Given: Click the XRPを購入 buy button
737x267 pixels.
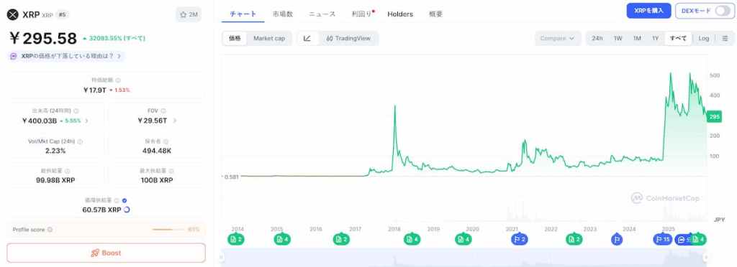Looking at the screenshot, I should [x=648, y=11].
